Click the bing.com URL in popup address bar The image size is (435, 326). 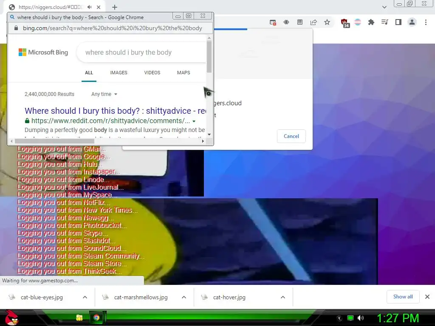112,28
